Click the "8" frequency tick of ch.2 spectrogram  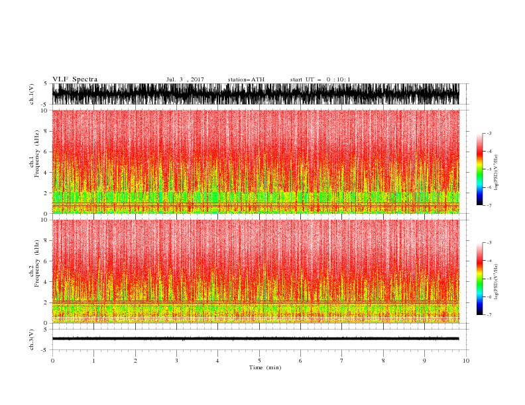point(46,241)
